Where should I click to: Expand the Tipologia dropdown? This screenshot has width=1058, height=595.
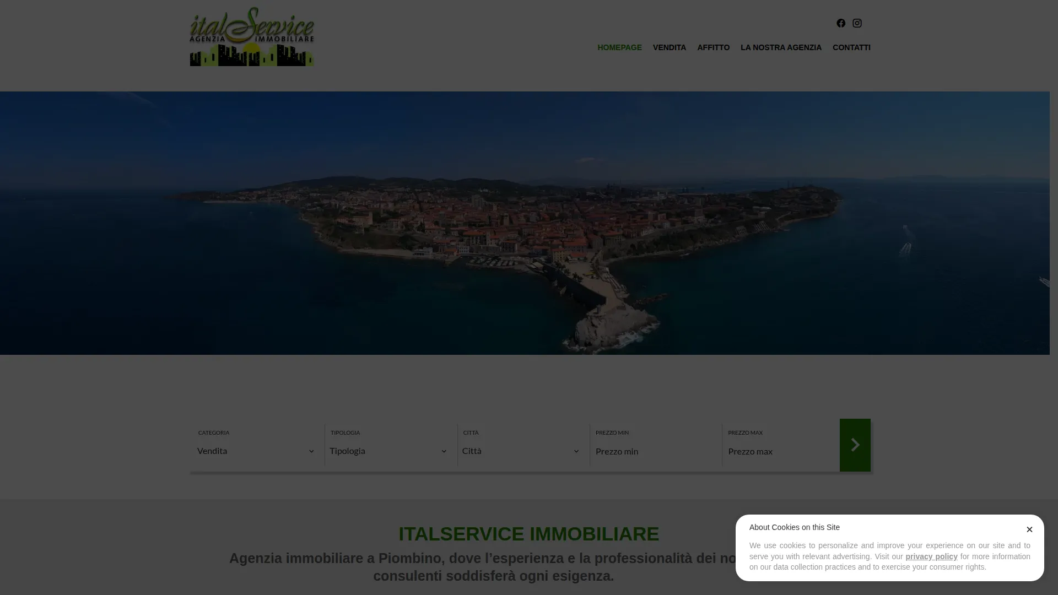point(388,451)
